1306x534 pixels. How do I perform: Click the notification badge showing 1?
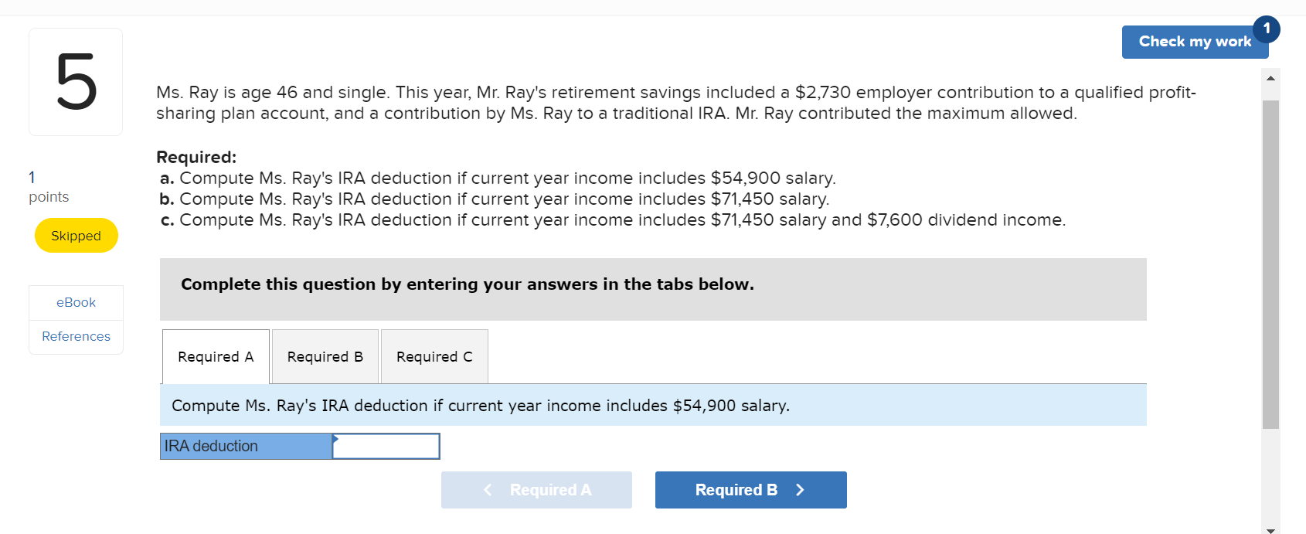click(1267, 29)
